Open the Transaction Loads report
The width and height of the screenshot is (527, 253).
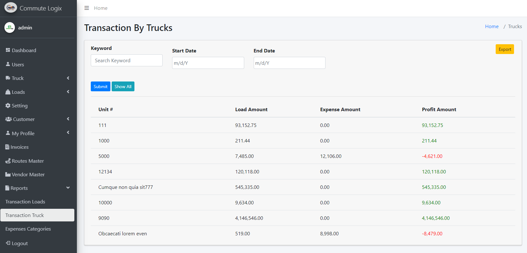[25, 202]
